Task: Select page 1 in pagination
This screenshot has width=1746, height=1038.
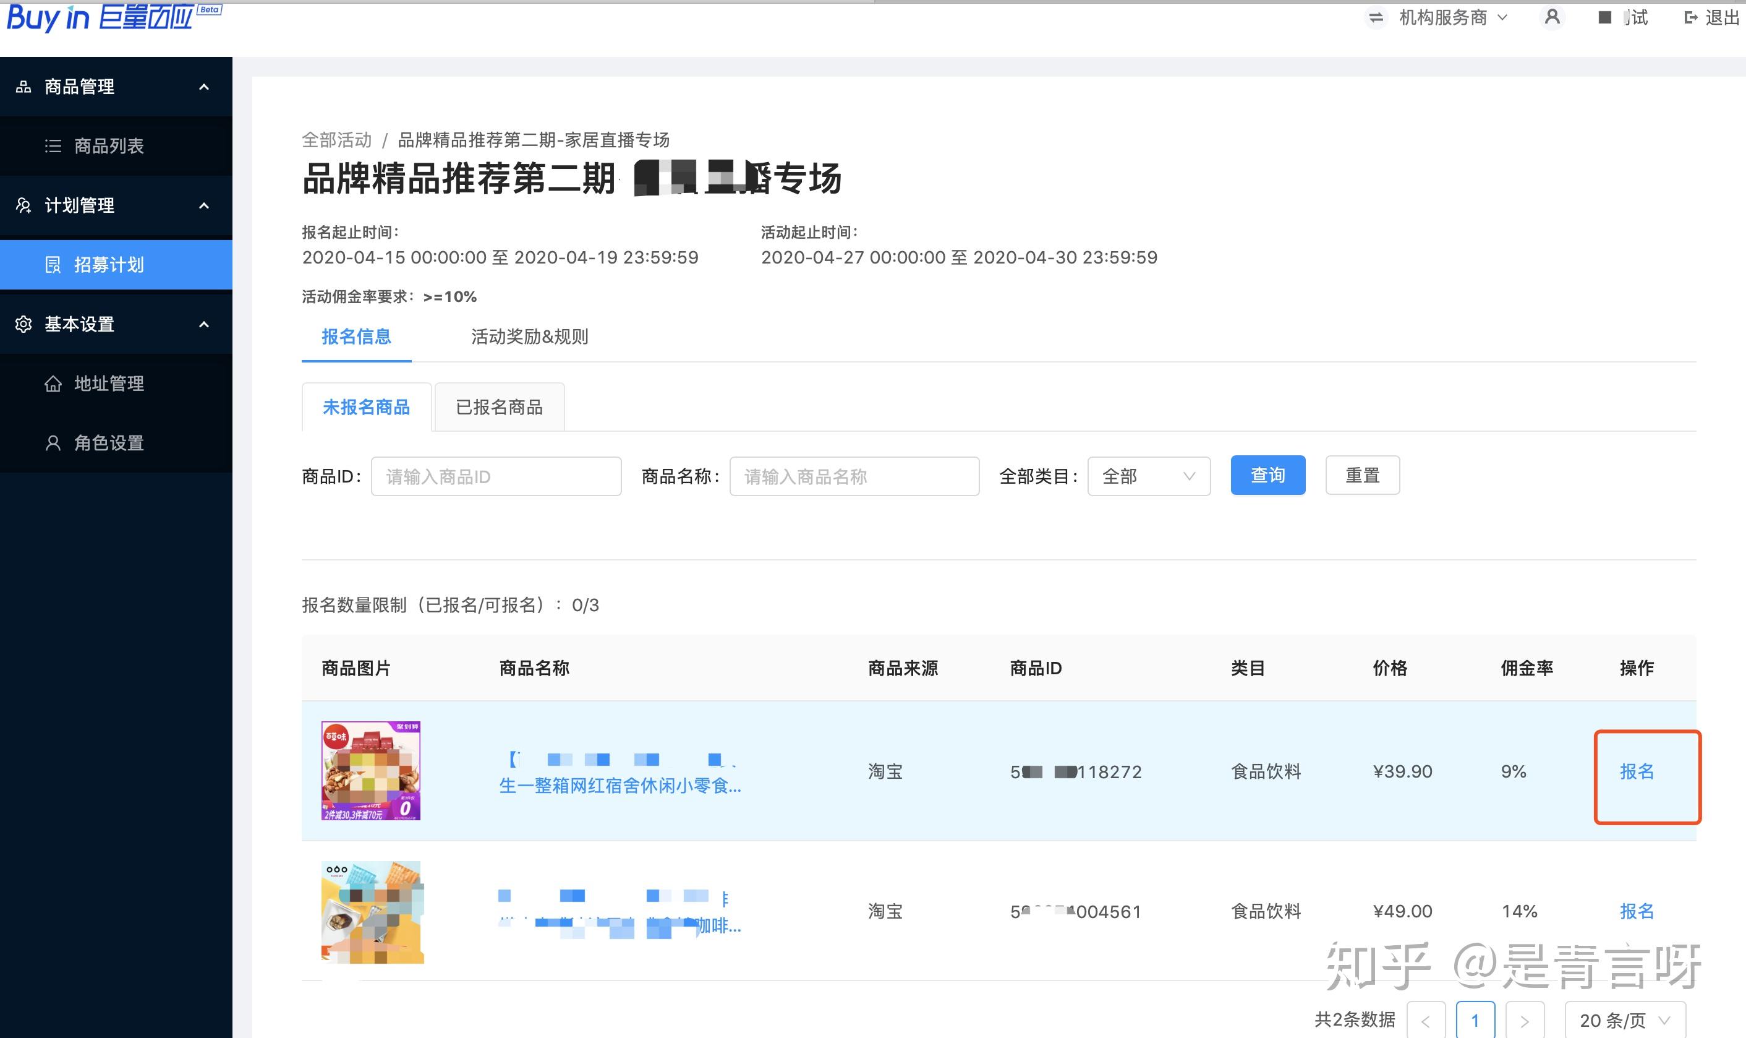Action: click(1475, 1021)
